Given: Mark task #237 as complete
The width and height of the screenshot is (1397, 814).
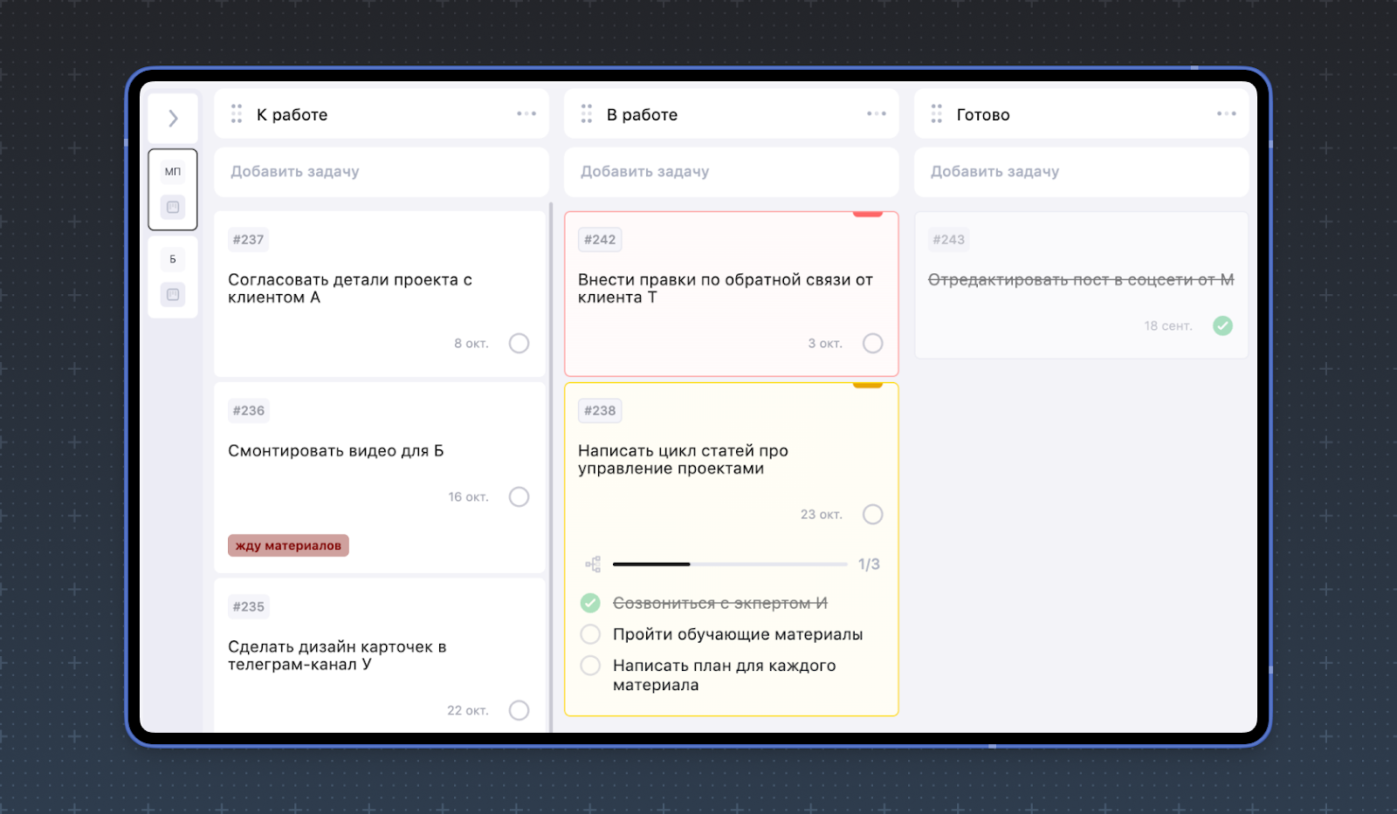Looking at the screenshot, I should 519,344.
